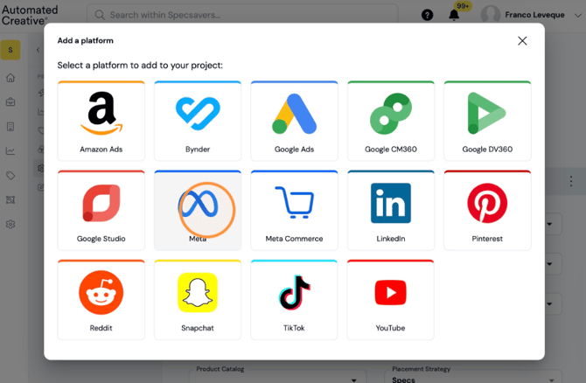Add the Meta Commerce platform
586x383 pixels.
[x=294, y=211]
